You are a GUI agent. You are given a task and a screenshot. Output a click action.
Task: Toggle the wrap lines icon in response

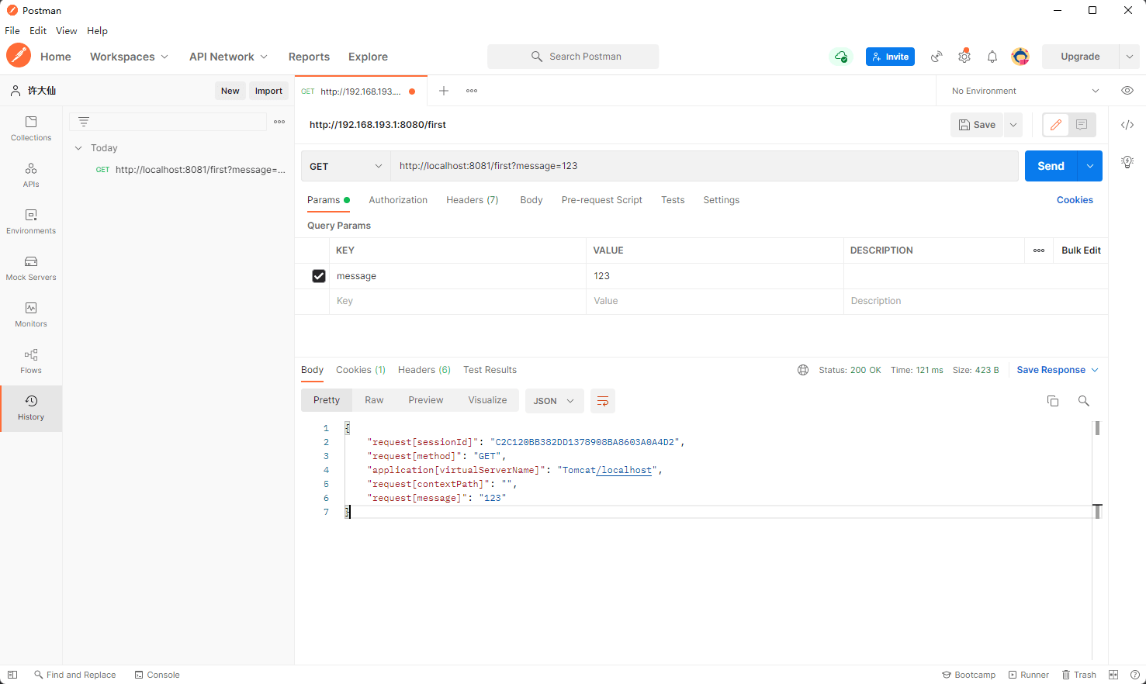[x=603, y=401]
